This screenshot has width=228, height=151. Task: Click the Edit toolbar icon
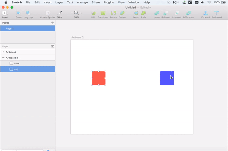[x=93, y=13]
